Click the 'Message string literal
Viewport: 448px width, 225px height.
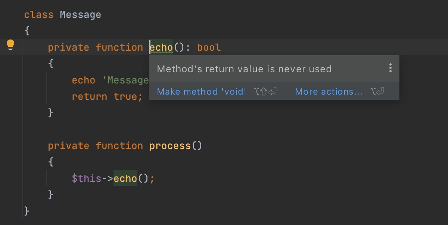click(x=125, y=80)
